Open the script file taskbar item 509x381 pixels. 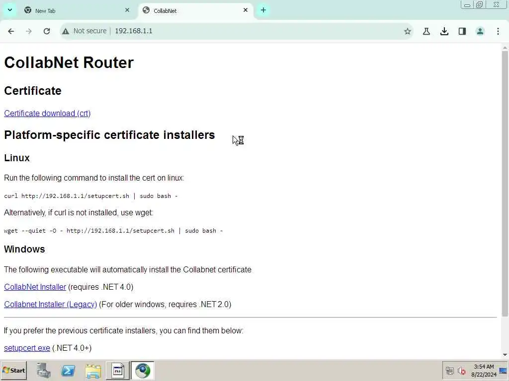click(x=117, y=371)
